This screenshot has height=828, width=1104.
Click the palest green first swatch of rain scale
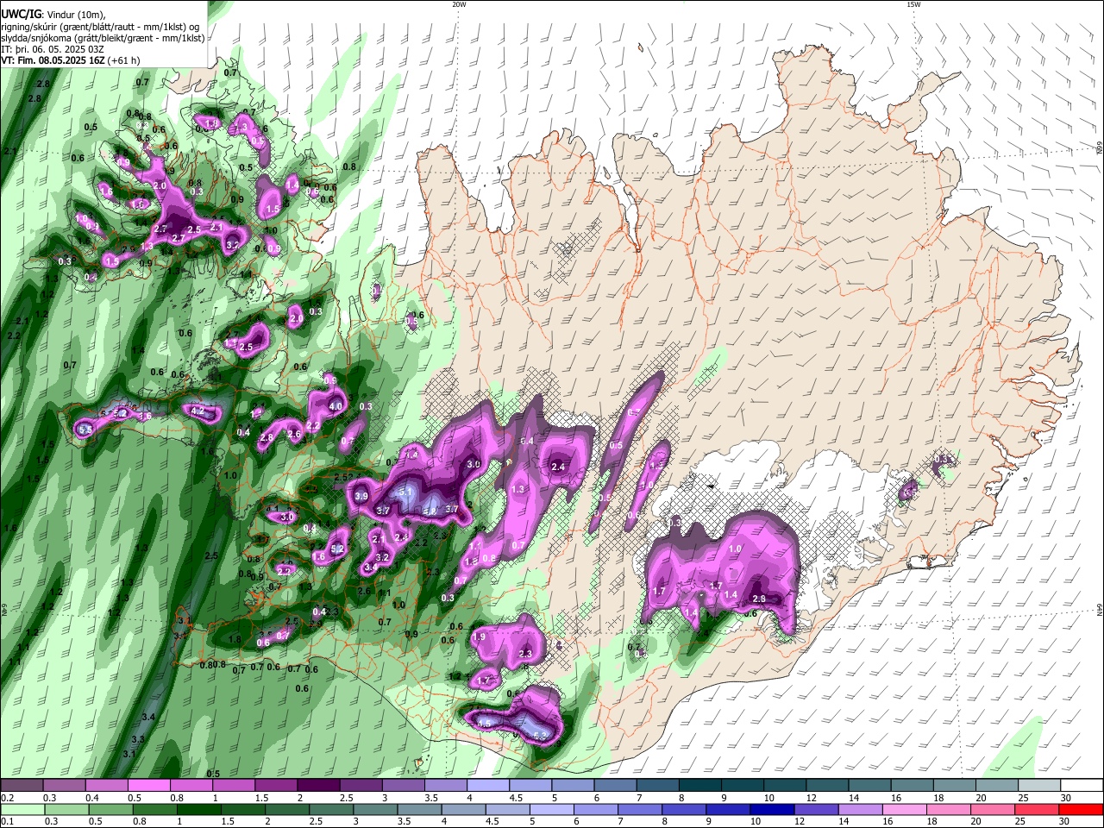point(22,809)
